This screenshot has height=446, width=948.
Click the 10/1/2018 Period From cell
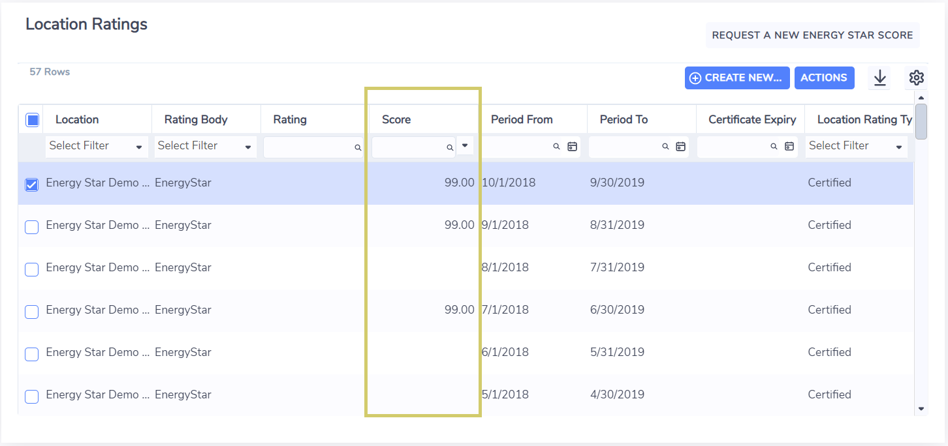[x=509, y=183]
